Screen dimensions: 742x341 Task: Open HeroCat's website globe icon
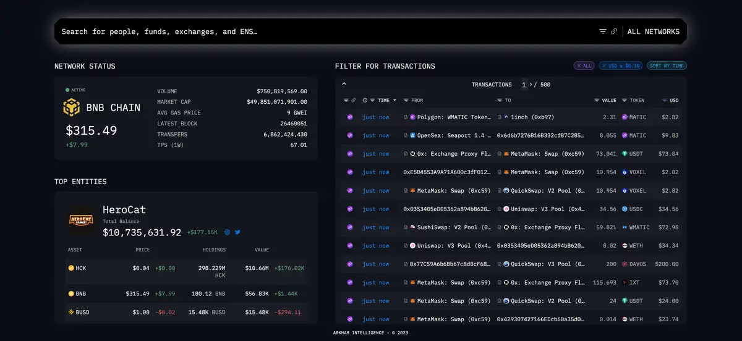coord(228,232)
